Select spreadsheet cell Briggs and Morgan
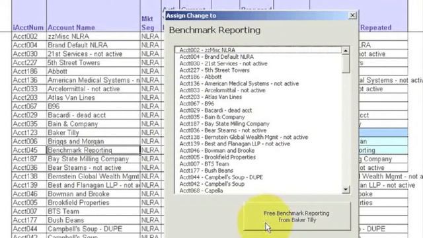Screen dimensions: 423x238 (x=93, y=141)
